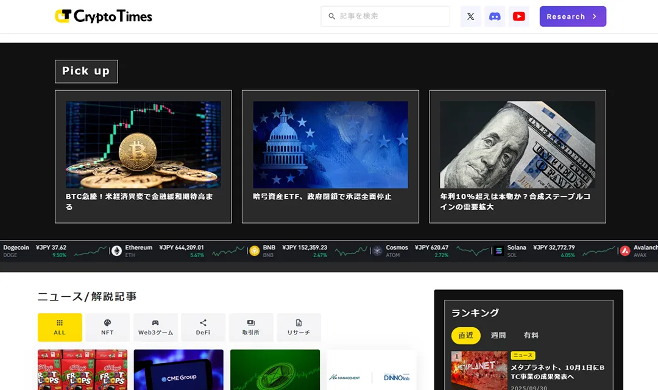Open the X (Twitter) social icon

pyautogui.click(x=470, y=16)
